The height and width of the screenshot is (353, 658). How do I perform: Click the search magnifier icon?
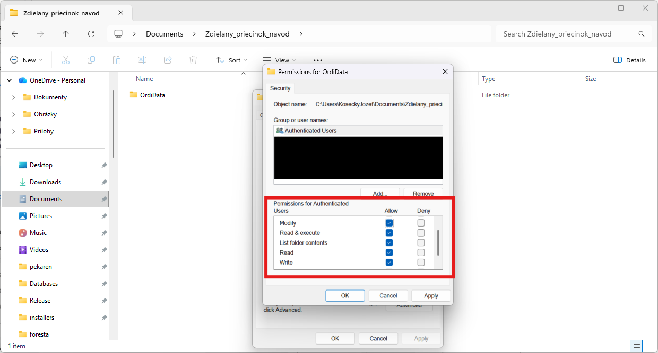click(x=642, y=34)
